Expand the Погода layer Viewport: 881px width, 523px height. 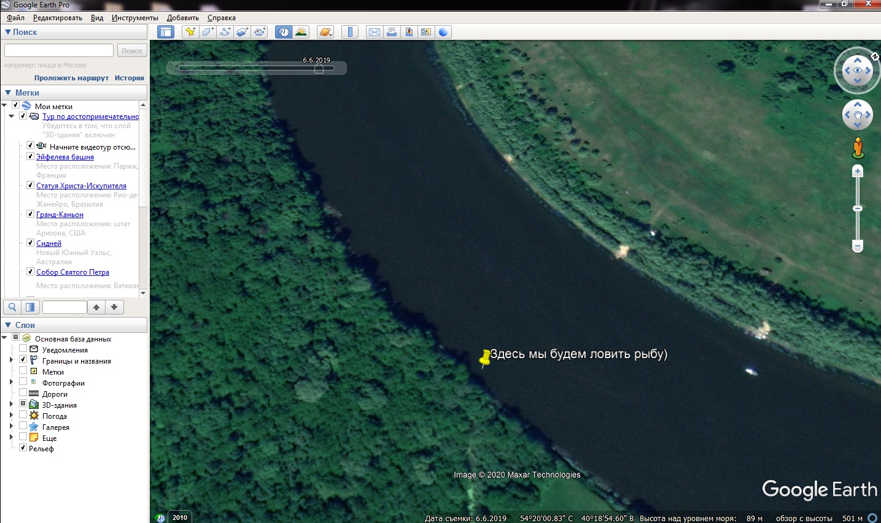point(12,415)
